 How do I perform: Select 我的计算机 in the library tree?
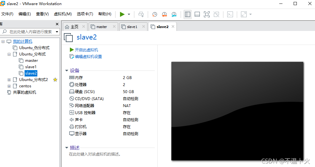(x=22, y=41)
